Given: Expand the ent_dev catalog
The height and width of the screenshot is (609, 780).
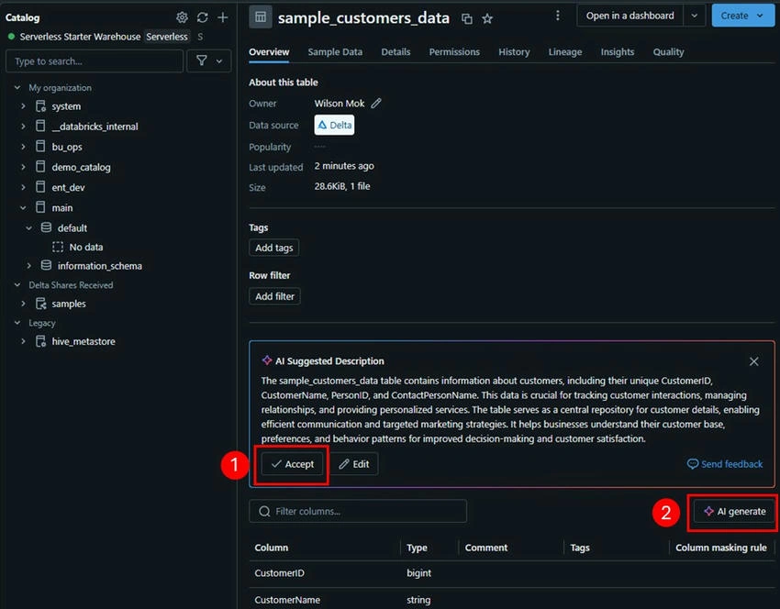Looking at the screenshot, I should click(x=23, y=187).
